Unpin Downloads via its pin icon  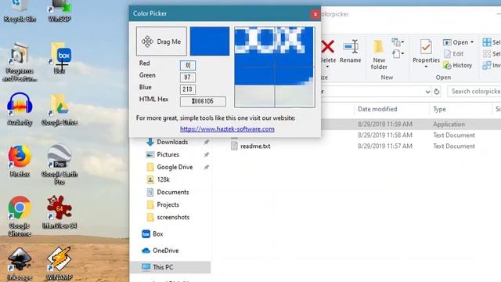[x=207, y=142]
